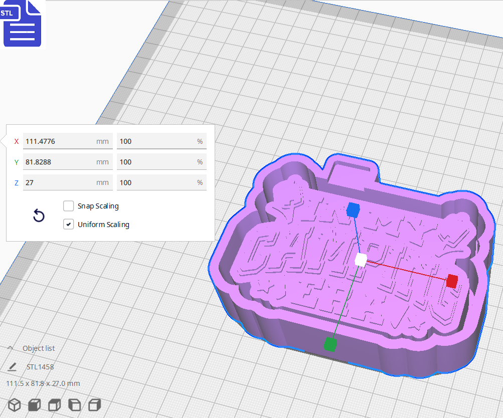This screenshot has height=418, width=503.
Task: Click the reset scale arrow icon
Action: 39,215
